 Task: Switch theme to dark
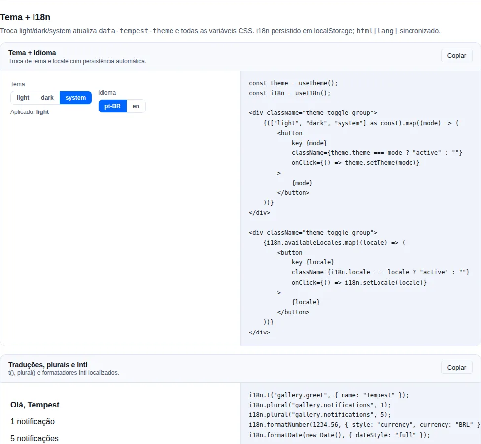(47, 98)
